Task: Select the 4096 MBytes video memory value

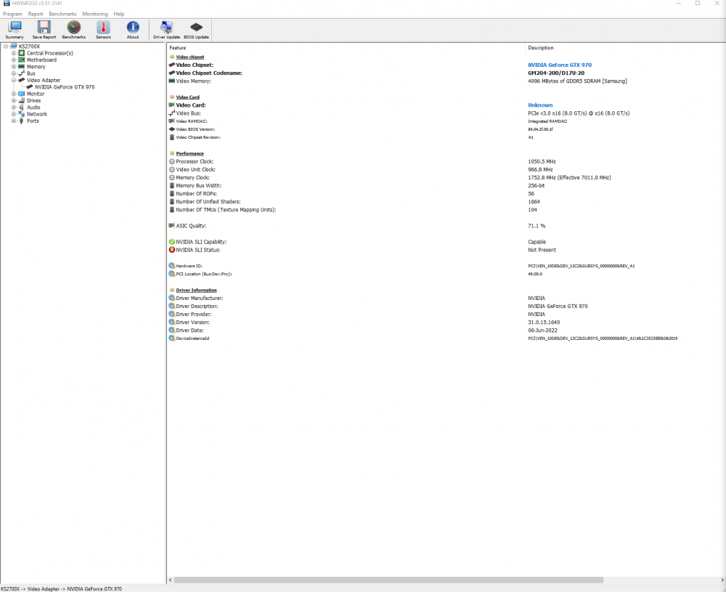Action: coord(577,81)
